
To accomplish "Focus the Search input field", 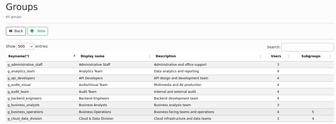I will pyautogui.click(x=307, y=47).
